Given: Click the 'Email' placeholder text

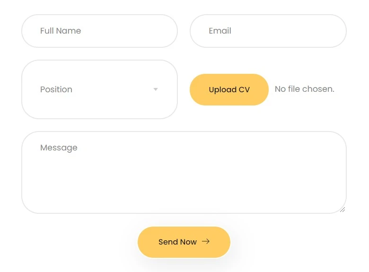Looking at the screenshot, I should [220, 31].
